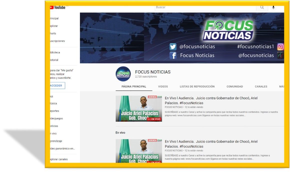Open Noticias category in sidebar
290x172 pixels.
pyautogui.click(x=54, y=126)
